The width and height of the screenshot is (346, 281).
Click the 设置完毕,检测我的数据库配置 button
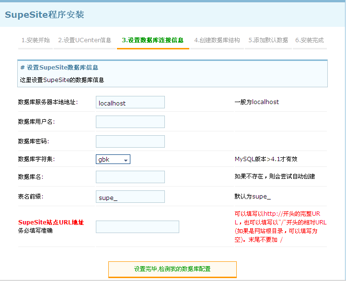coord(173,269)
